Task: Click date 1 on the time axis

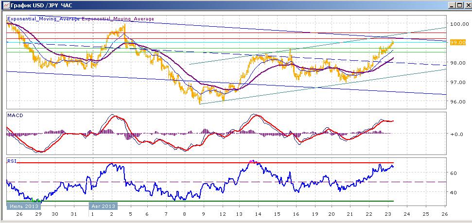Action: tap(92, 214)
